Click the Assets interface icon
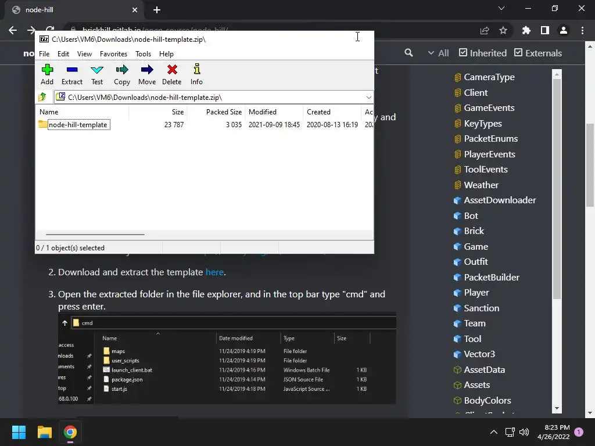The height and width of the screenshot is (446, 595). click(x=457, y=385)
